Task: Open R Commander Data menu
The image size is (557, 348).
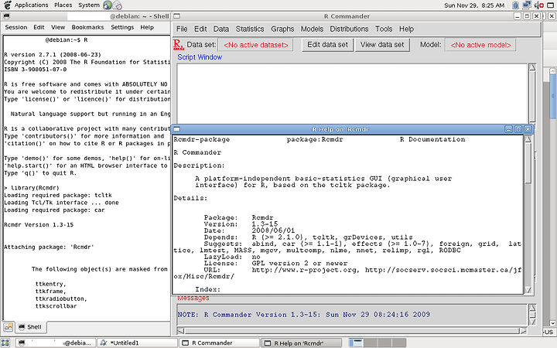Action: [x=221, y=29]
